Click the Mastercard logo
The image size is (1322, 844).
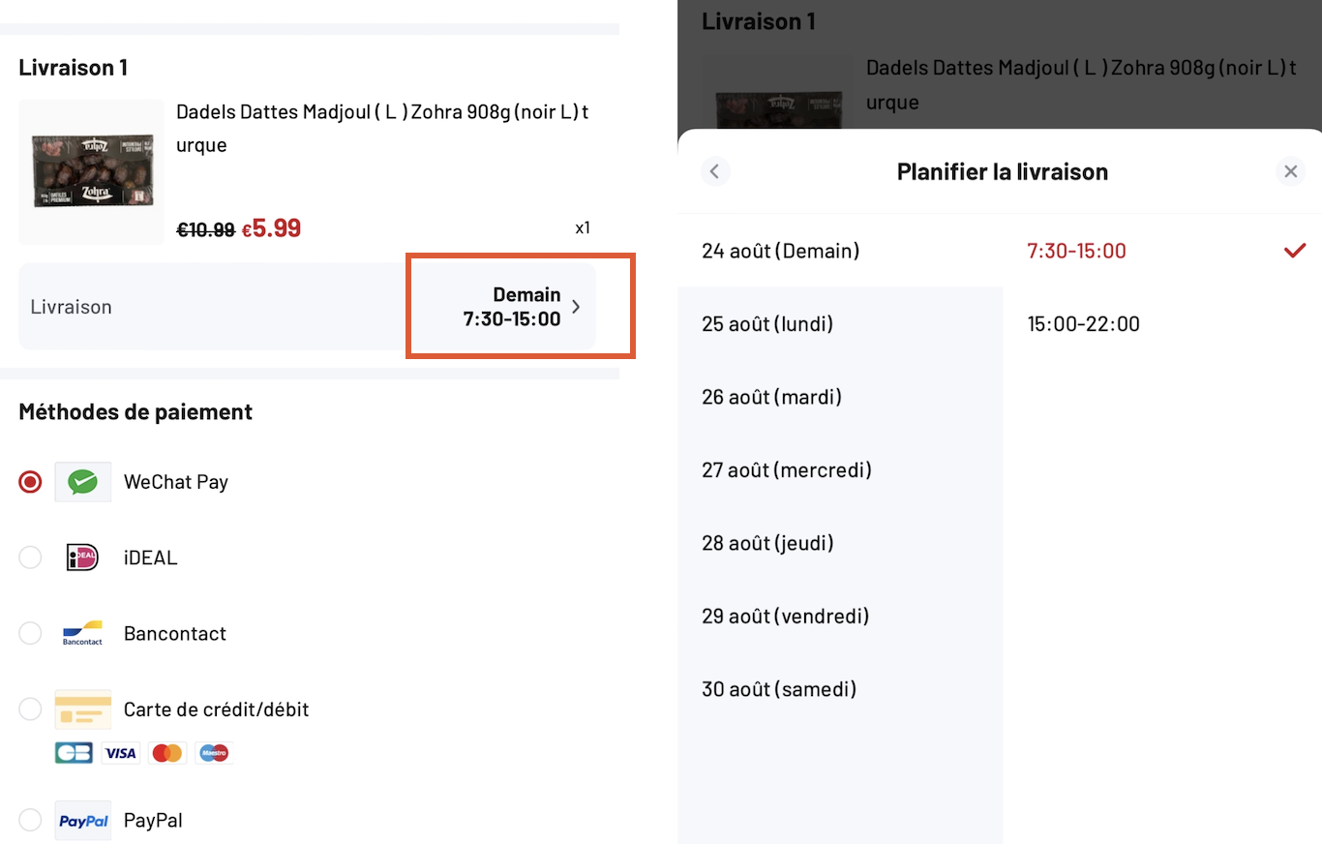point(167,753)
